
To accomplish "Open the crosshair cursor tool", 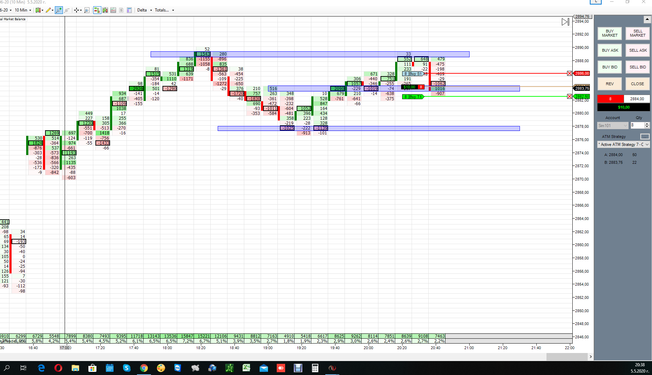I will [76, 10].
